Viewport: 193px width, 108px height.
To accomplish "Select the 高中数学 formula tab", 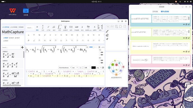I will [x=17, y=38].
